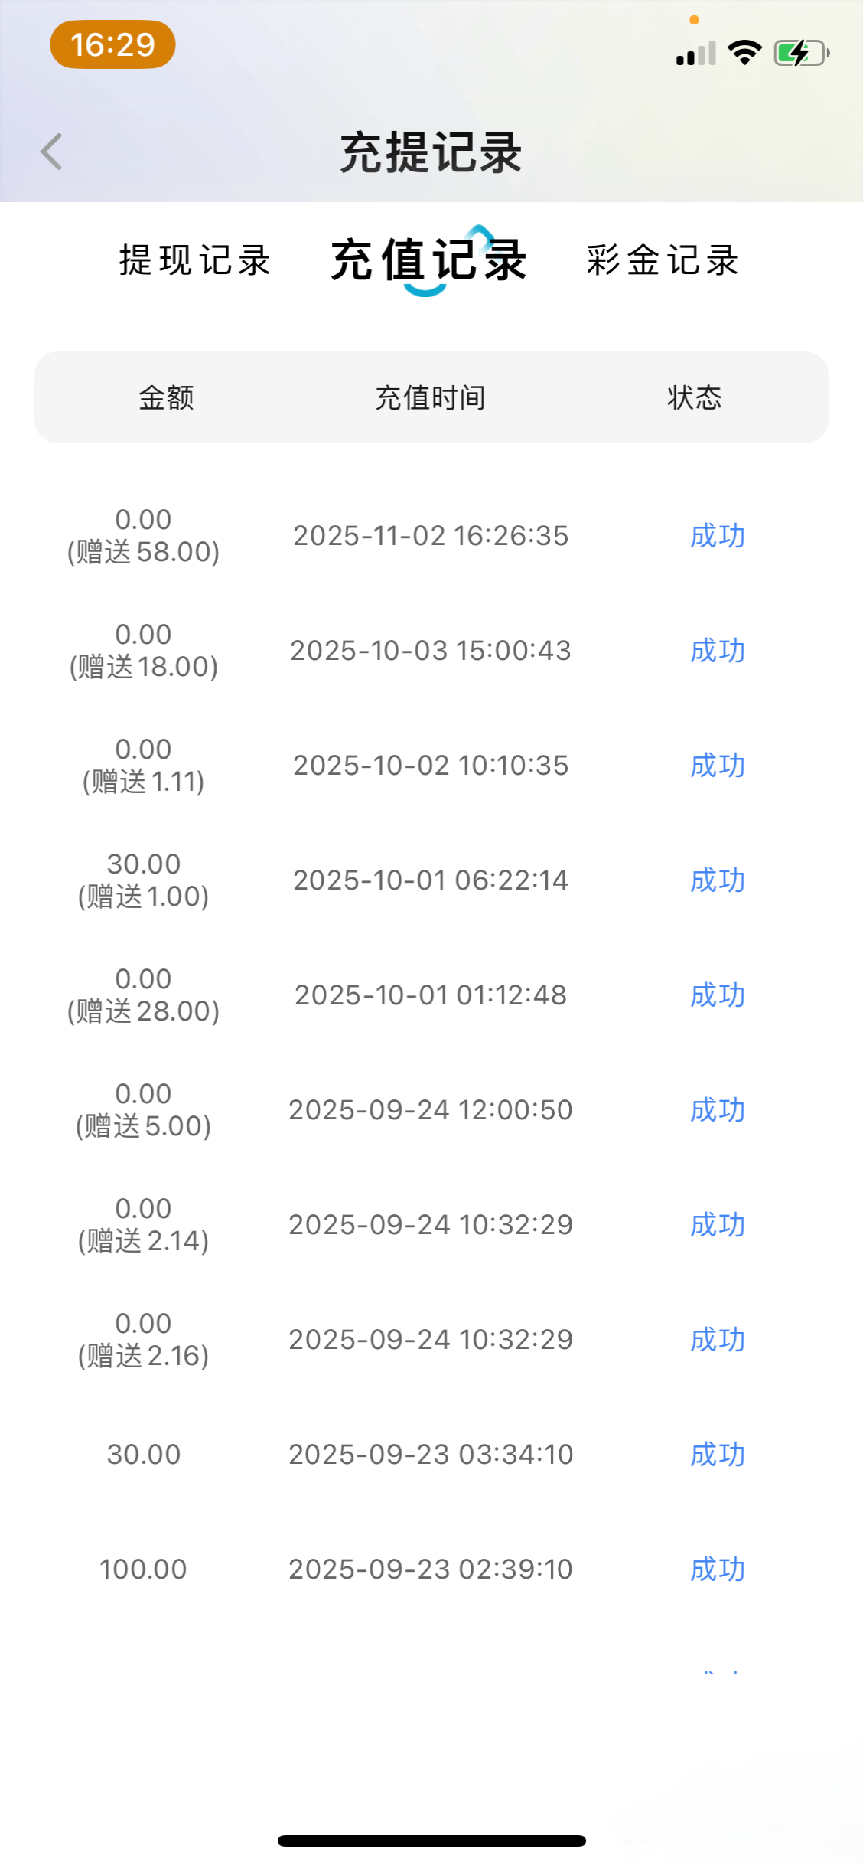The height and width of the screenshot is (1865, 863).
Task: Tap the home indicator bar
Action: [431, 1841]
